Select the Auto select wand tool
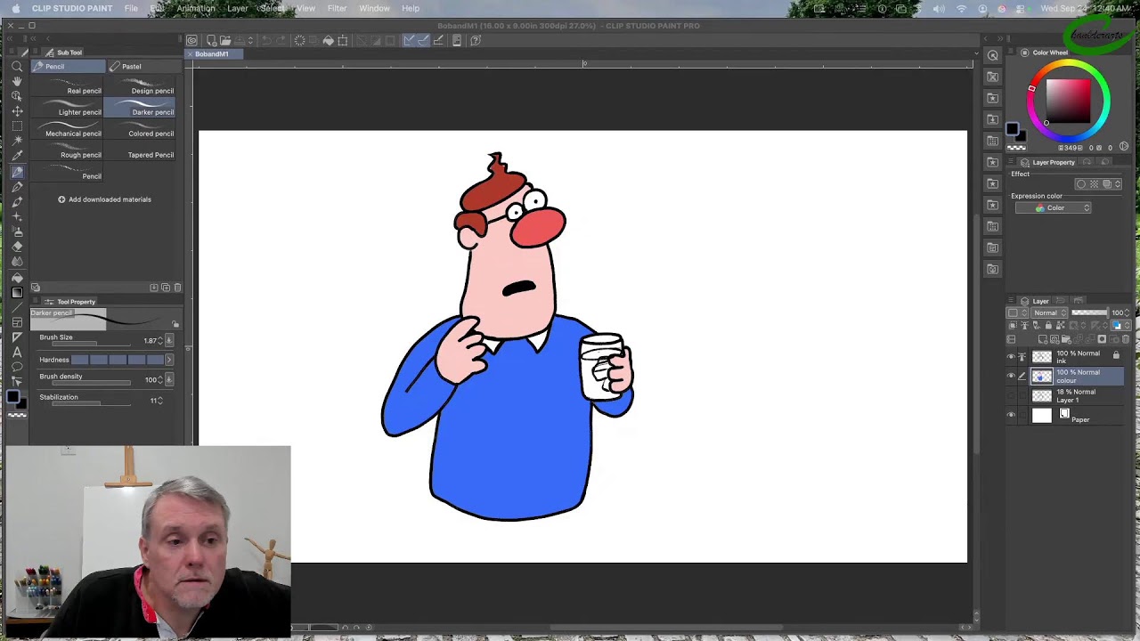This screenshot has width=1140, height=641. tap(17, 141)
